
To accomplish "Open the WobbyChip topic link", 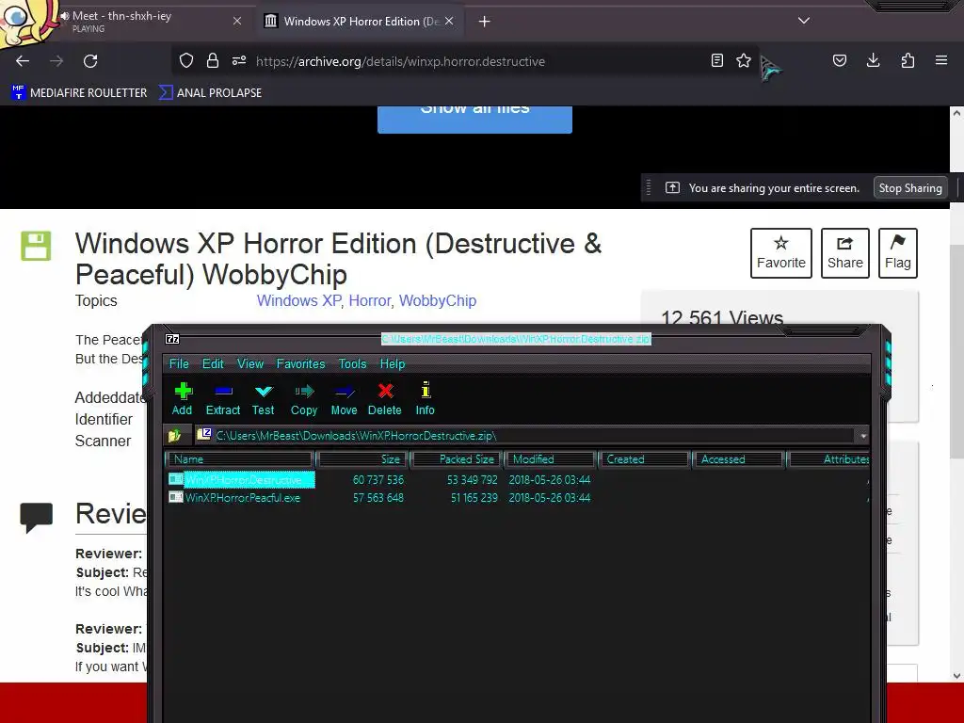I will [x=437, y=300].
